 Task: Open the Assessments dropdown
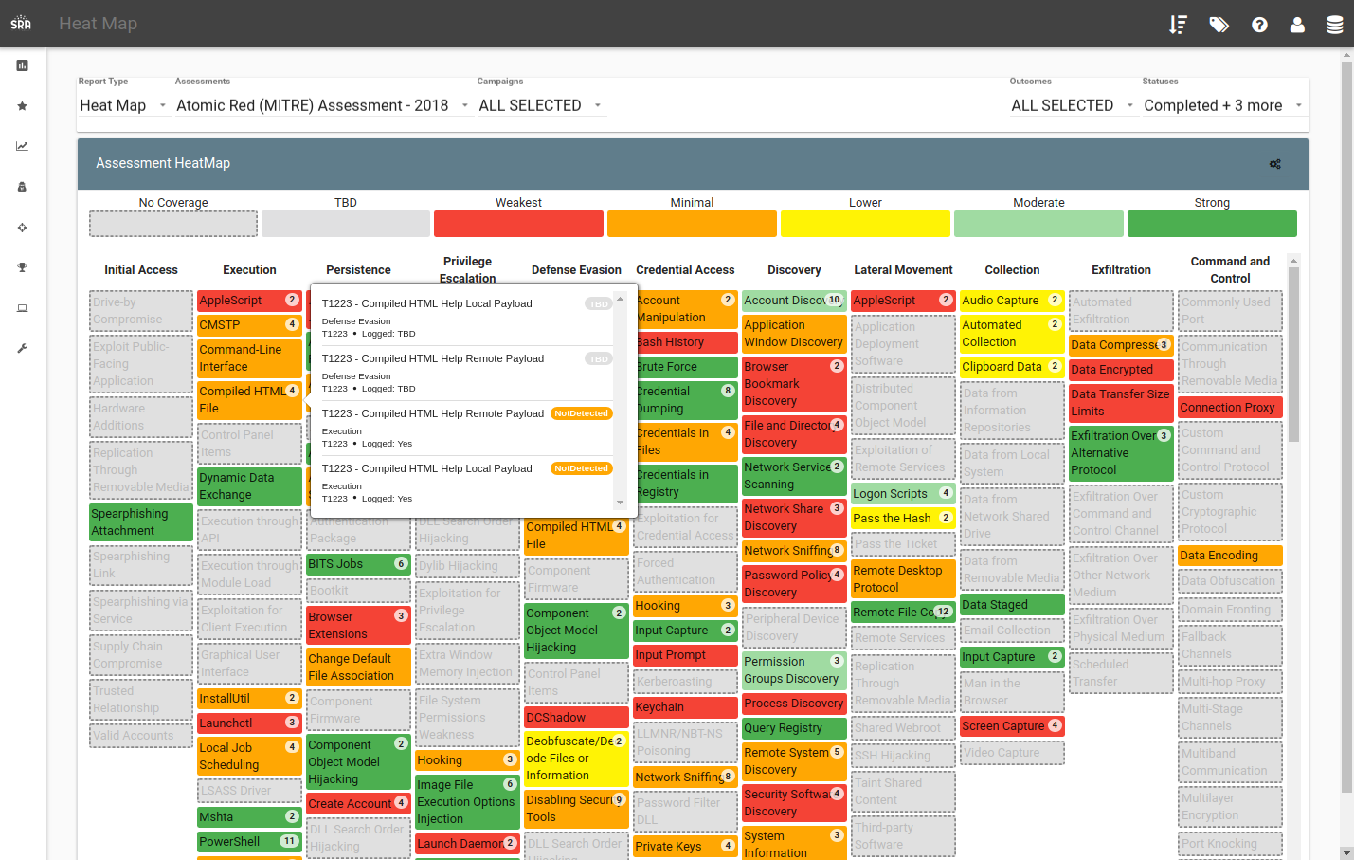322,105
